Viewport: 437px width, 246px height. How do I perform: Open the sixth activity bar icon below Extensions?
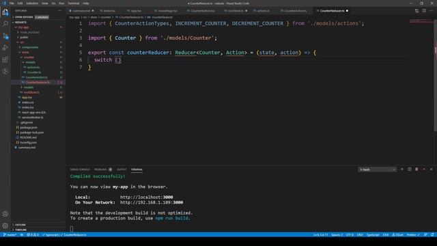[x=5, y=71]
